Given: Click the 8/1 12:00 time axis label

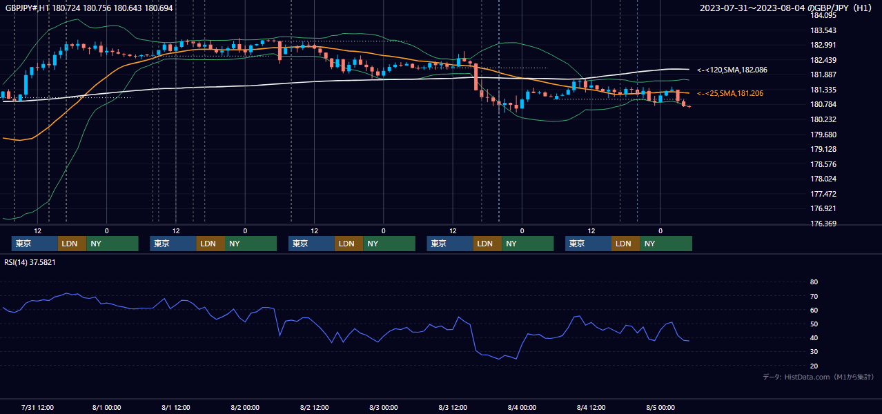Looking at the screenshot, I should point(175,407).
